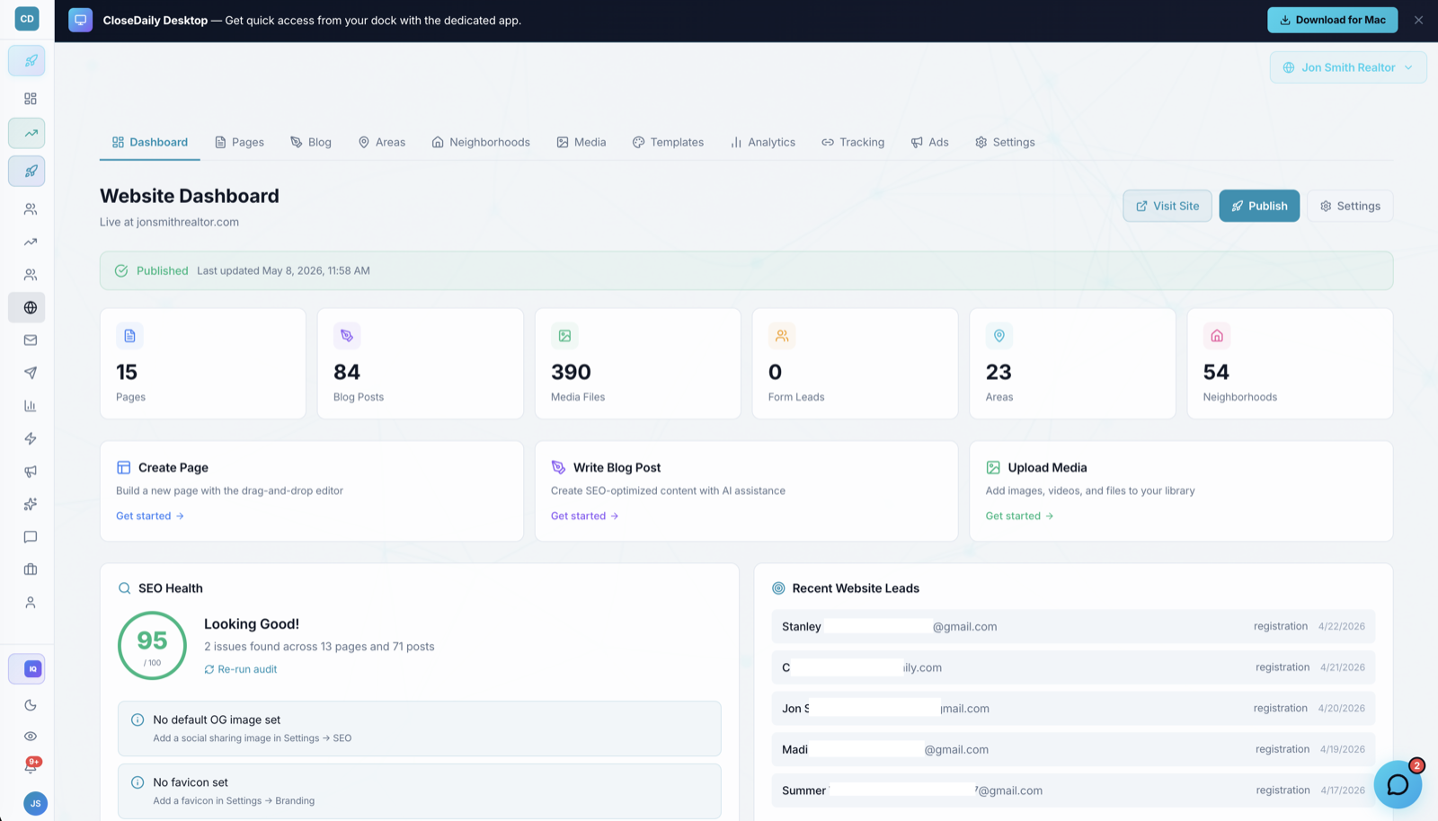Viewport: 1438px width, 821px height.
Task: Switch to the Blog tab
Action: point(311,142)
